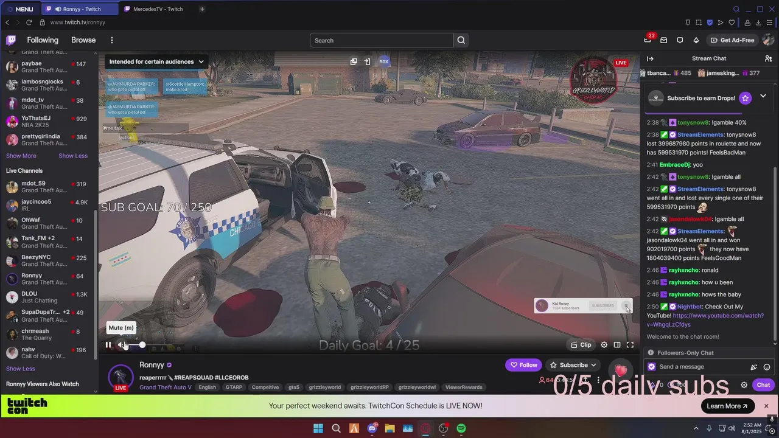779x438 pixels.
Task: Click the GTARP stream tag
Action: point(234,388)
